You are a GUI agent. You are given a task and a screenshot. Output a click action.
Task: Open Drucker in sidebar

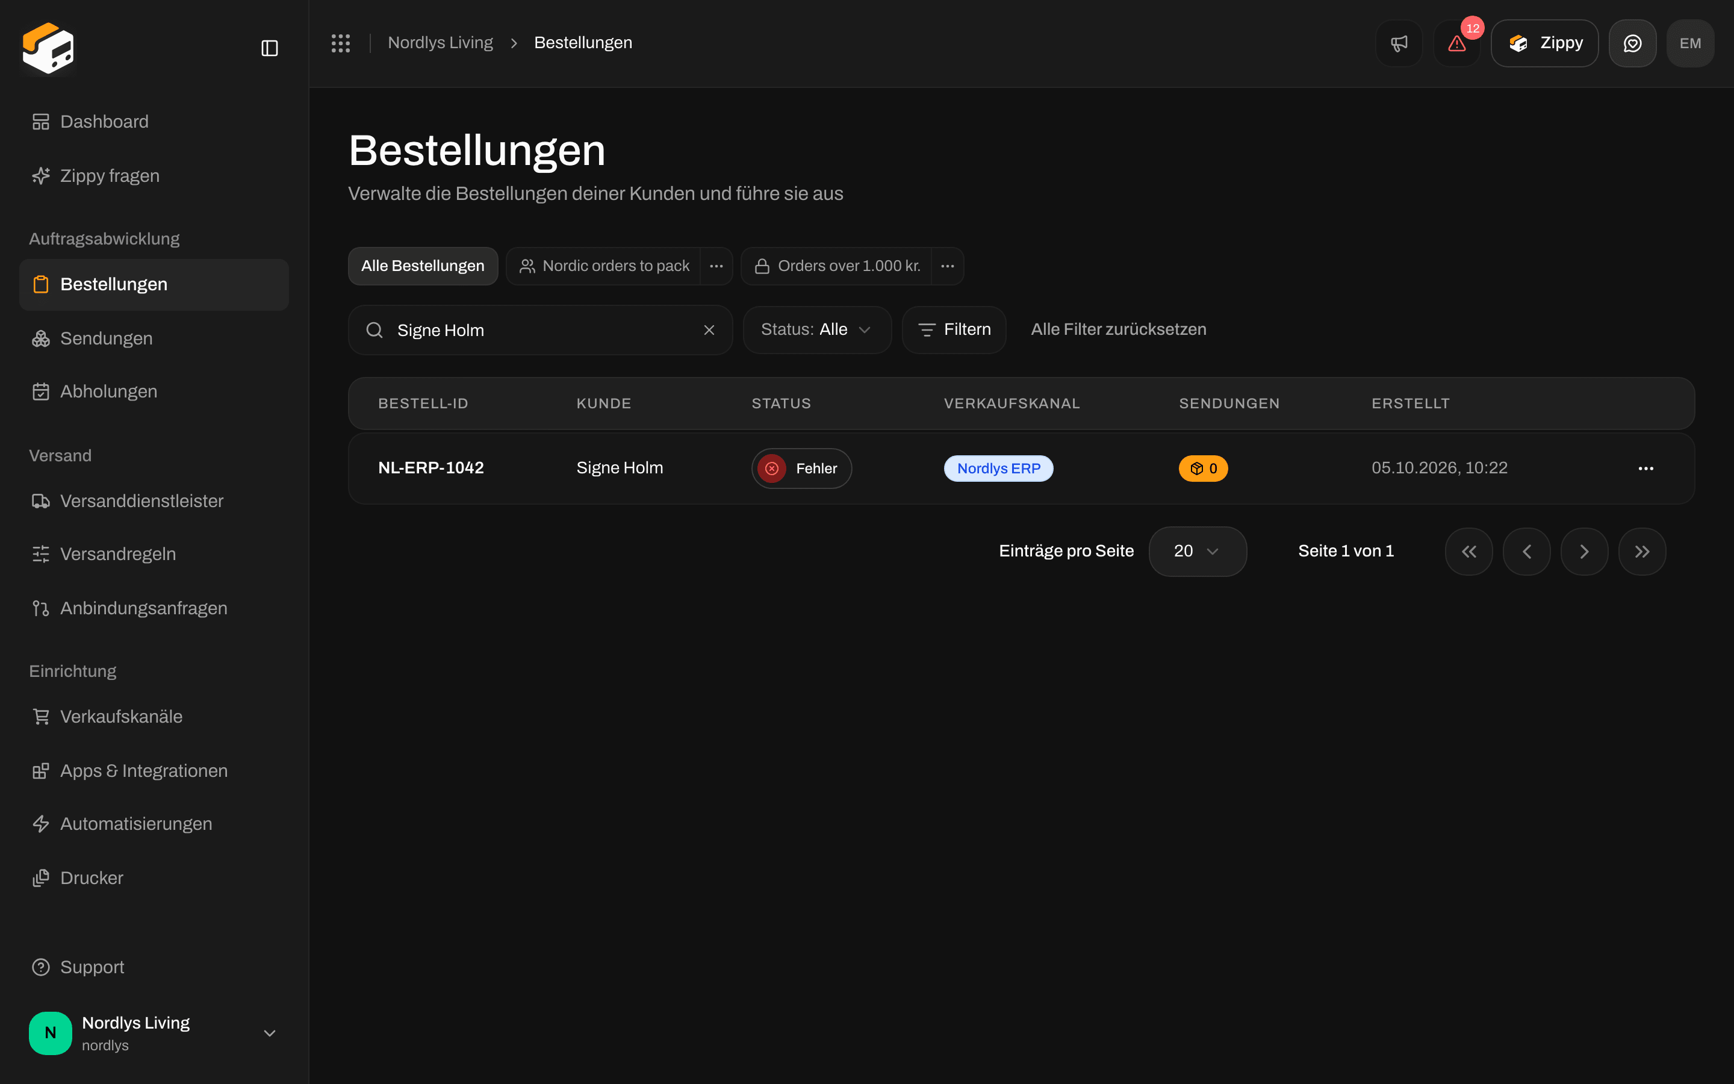[x=154, y=878]
